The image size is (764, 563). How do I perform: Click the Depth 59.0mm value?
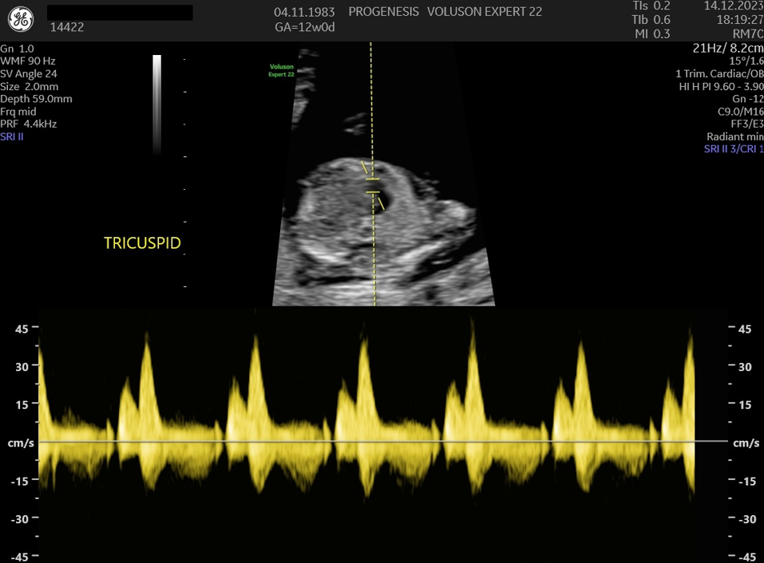pos(36,99)
